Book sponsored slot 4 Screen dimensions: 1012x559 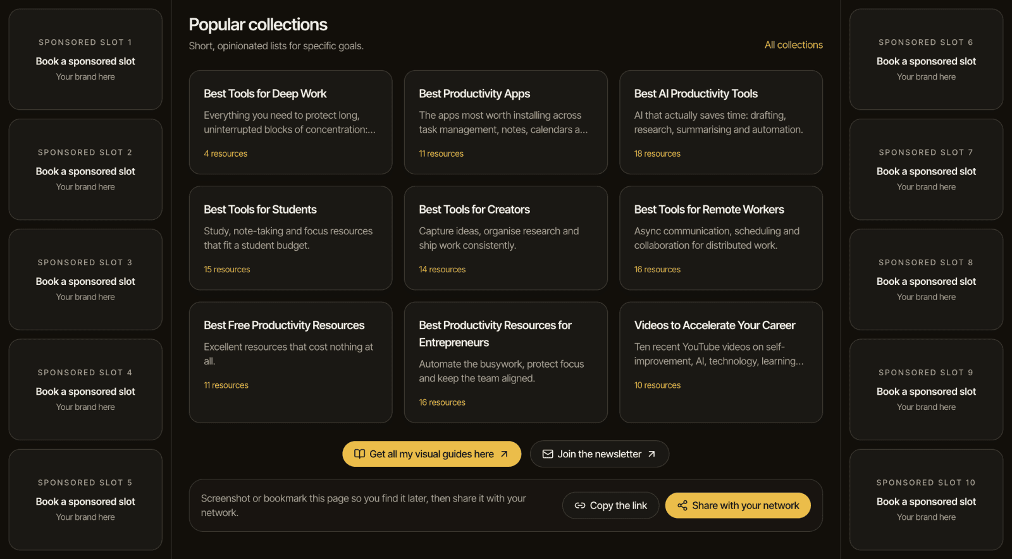click(85, 390)
